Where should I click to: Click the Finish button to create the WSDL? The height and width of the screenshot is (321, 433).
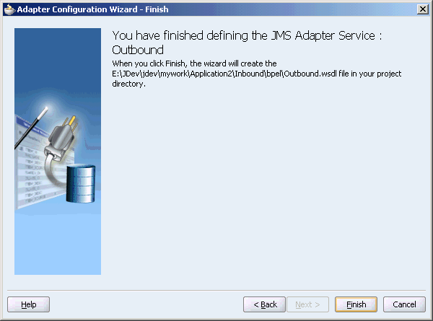click(356, 304)
